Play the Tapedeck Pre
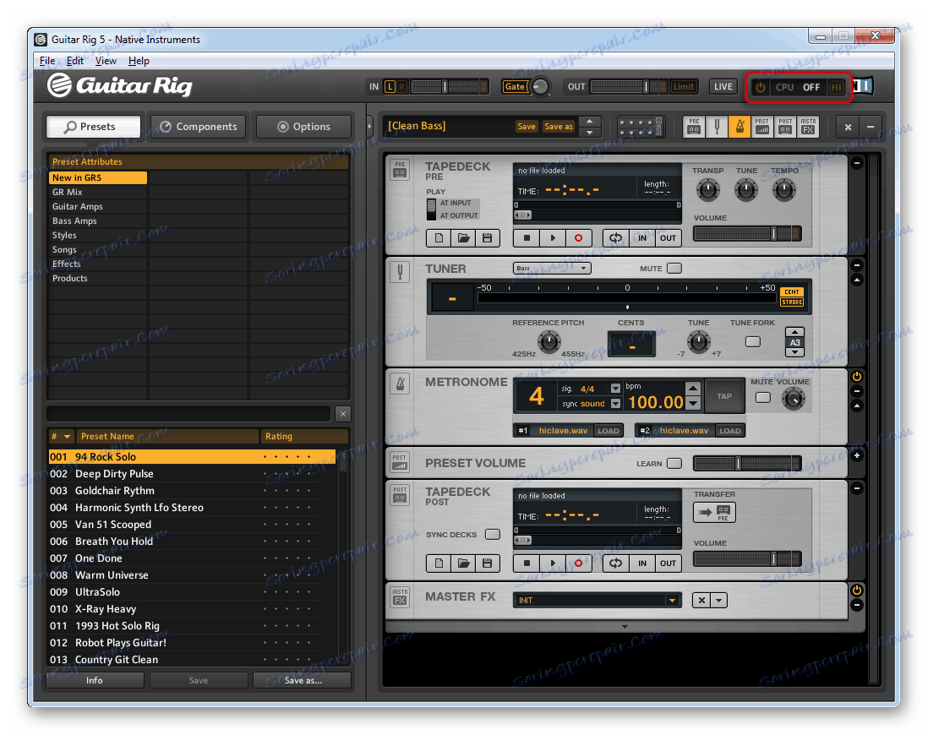Viewport: 928px width, 735px height. (553, 238)
